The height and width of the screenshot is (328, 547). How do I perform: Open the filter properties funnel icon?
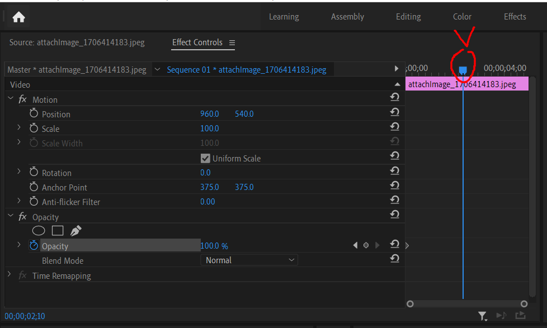click(483, 316)
